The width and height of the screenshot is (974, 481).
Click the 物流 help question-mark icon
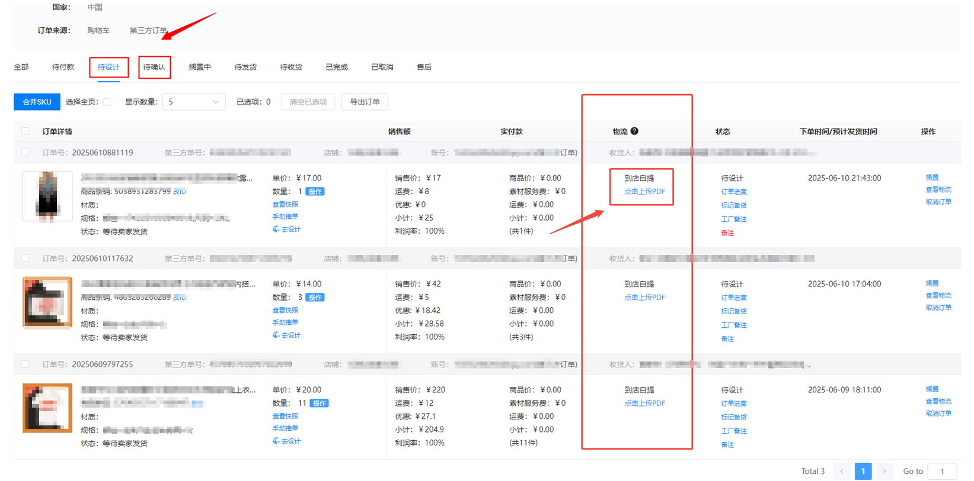click(x=634, y=131)
